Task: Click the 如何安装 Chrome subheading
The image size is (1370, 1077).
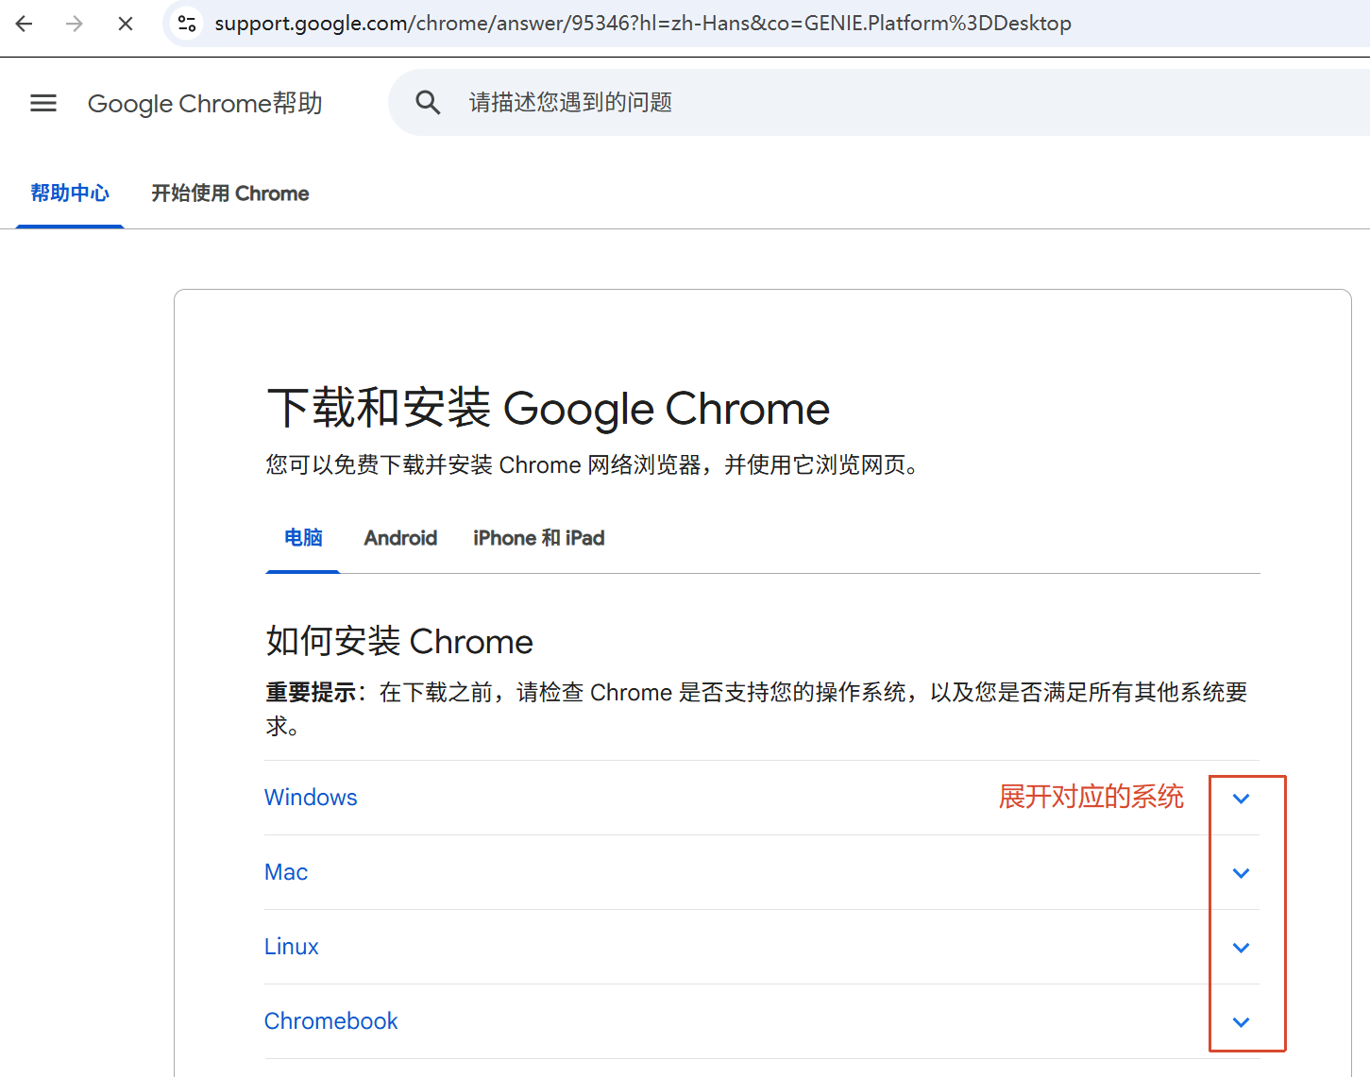Action: click(399, 642)
